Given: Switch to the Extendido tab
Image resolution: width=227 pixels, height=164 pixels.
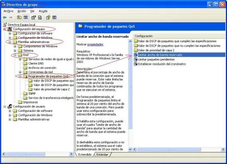Looking at the screenshot, I should tap(85, 154).
